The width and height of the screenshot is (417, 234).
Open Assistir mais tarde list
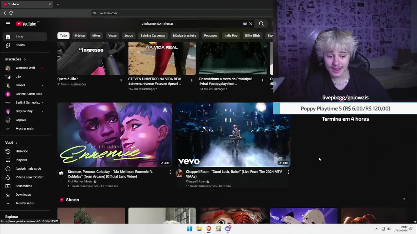(x=25, y=168)
